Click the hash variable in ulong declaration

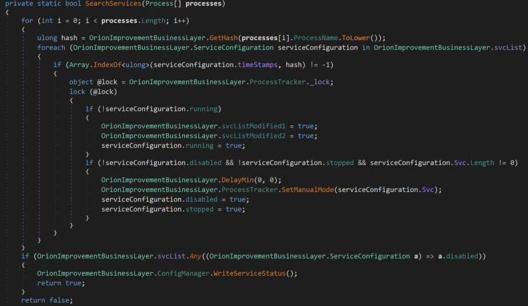click(69, 37)
